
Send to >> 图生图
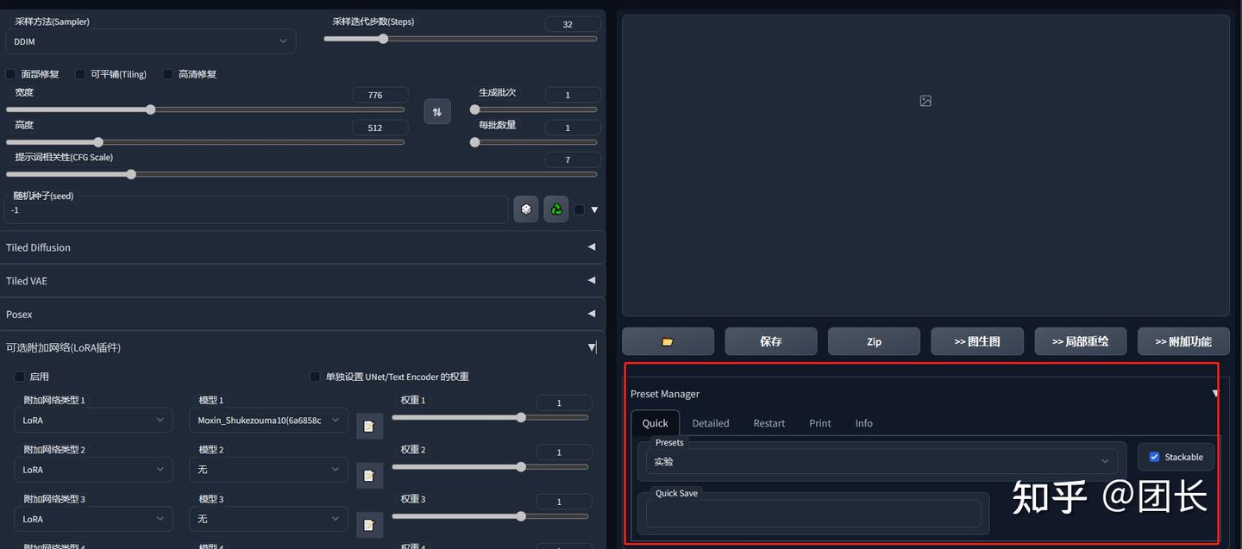click(977, 341)
